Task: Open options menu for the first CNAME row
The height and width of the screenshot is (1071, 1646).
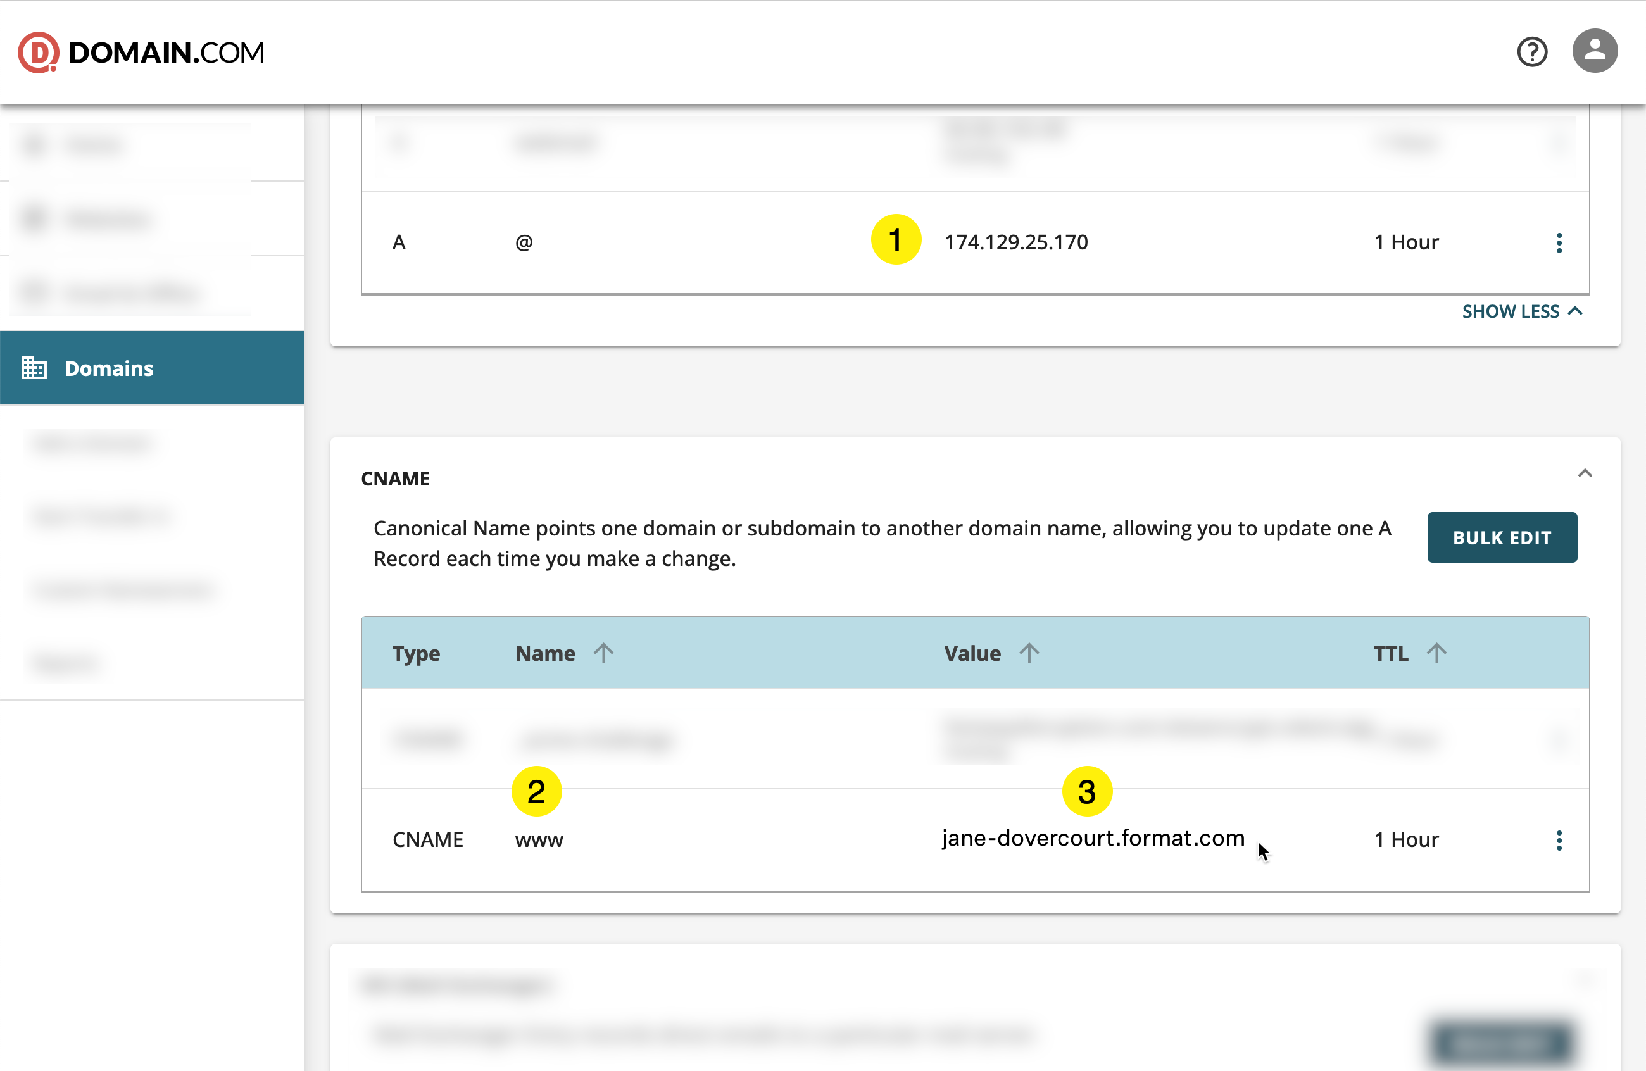Action: click(x=1559, y=739)
